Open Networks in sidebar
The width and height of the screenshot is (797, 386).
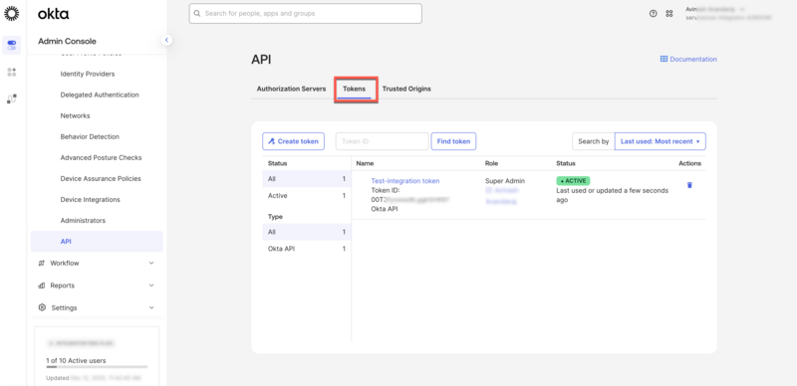(x=76, y=115)
